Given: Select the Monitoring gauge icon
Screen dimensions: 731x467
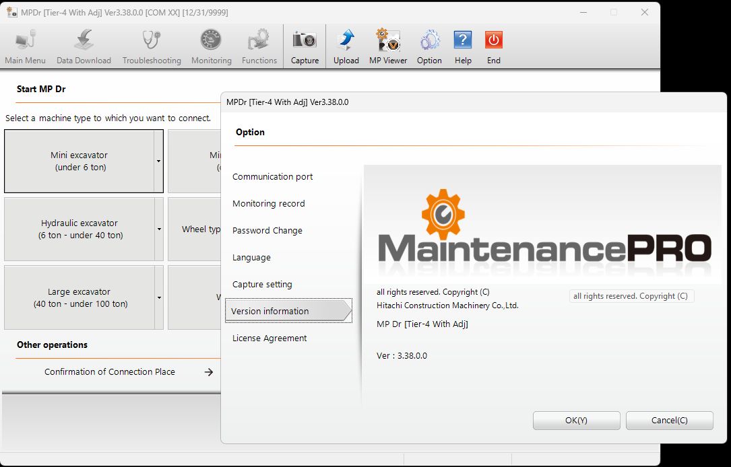Looking at the screenshot, I should click(x=211, y=46).
